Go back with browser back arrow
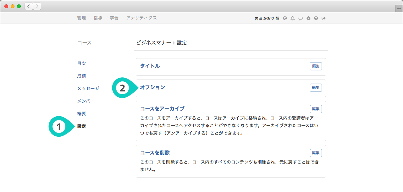 (29, 6)
